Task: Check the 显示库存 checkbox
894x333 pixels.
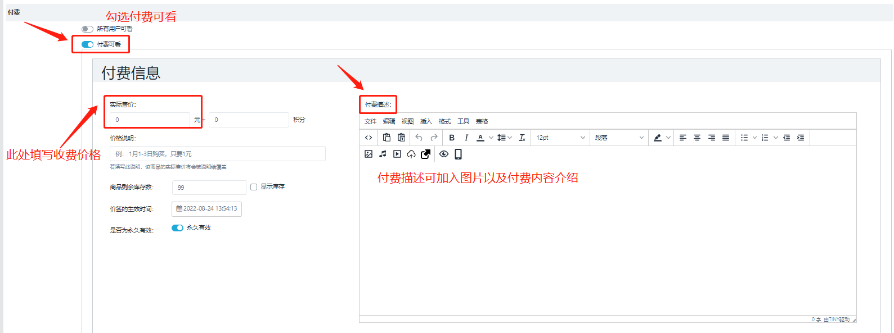Action: coord(254,187)
